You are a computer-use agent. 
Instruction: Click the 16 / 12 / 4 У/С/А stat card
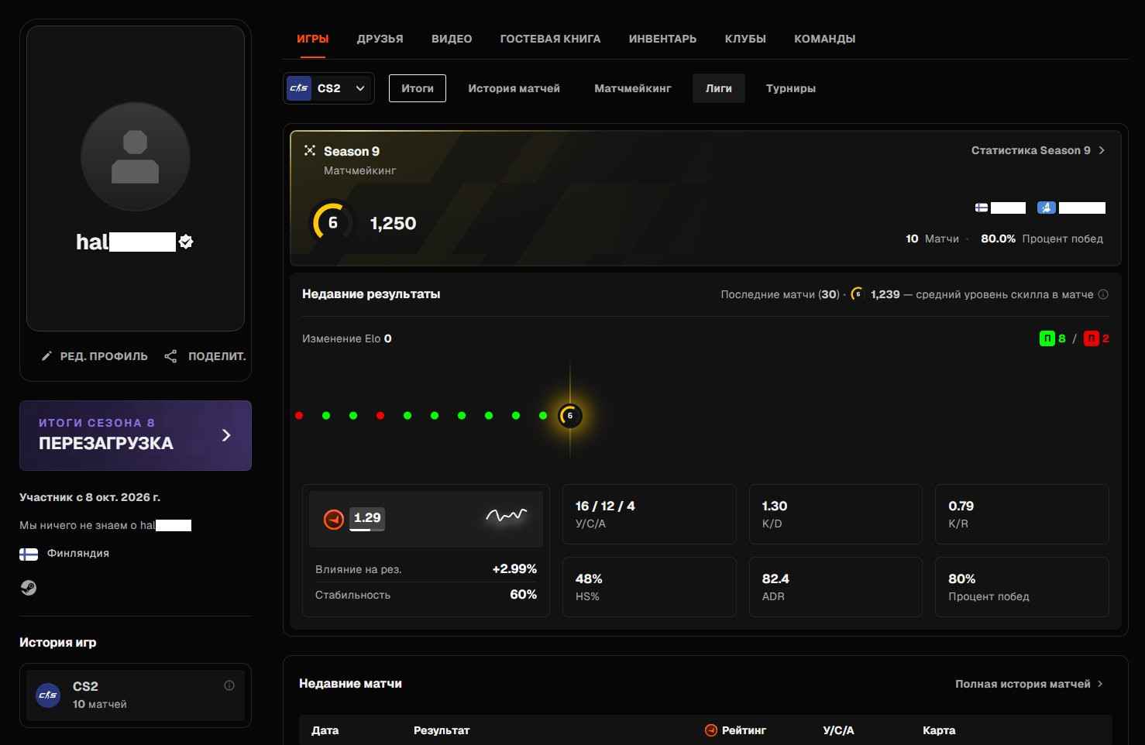pyautogui.click(x=649, y=514)
